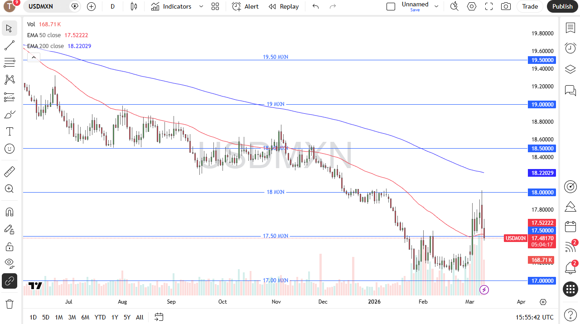The image size is (580, 324).
Task: Switch to the 6M time range
Action: click(x=85, y=317)
